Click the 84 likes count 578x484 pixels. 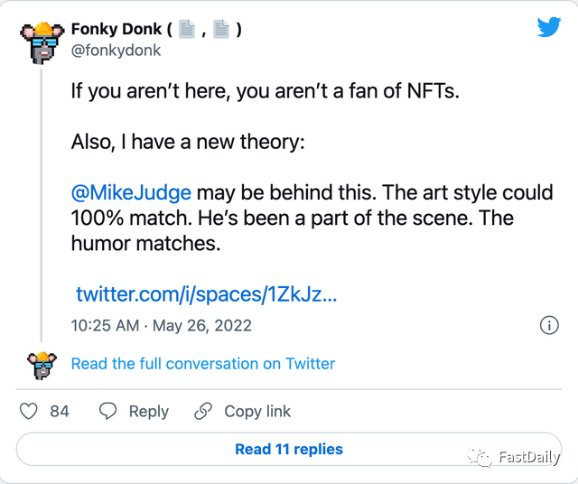(60, 411)
